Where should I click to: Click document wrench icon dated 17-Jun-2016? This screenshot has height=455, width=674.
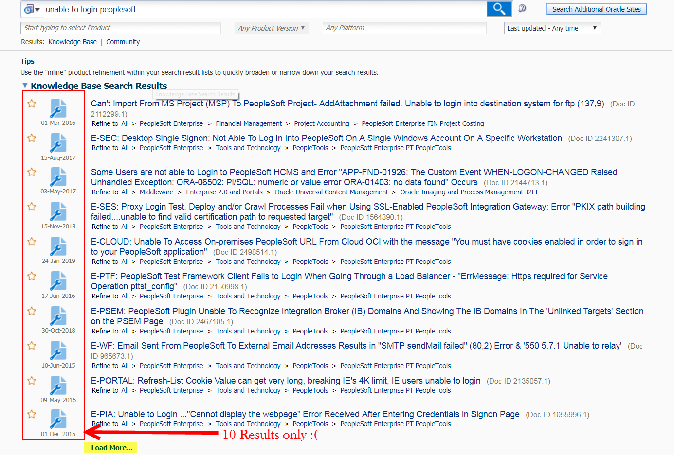point(58,281)
